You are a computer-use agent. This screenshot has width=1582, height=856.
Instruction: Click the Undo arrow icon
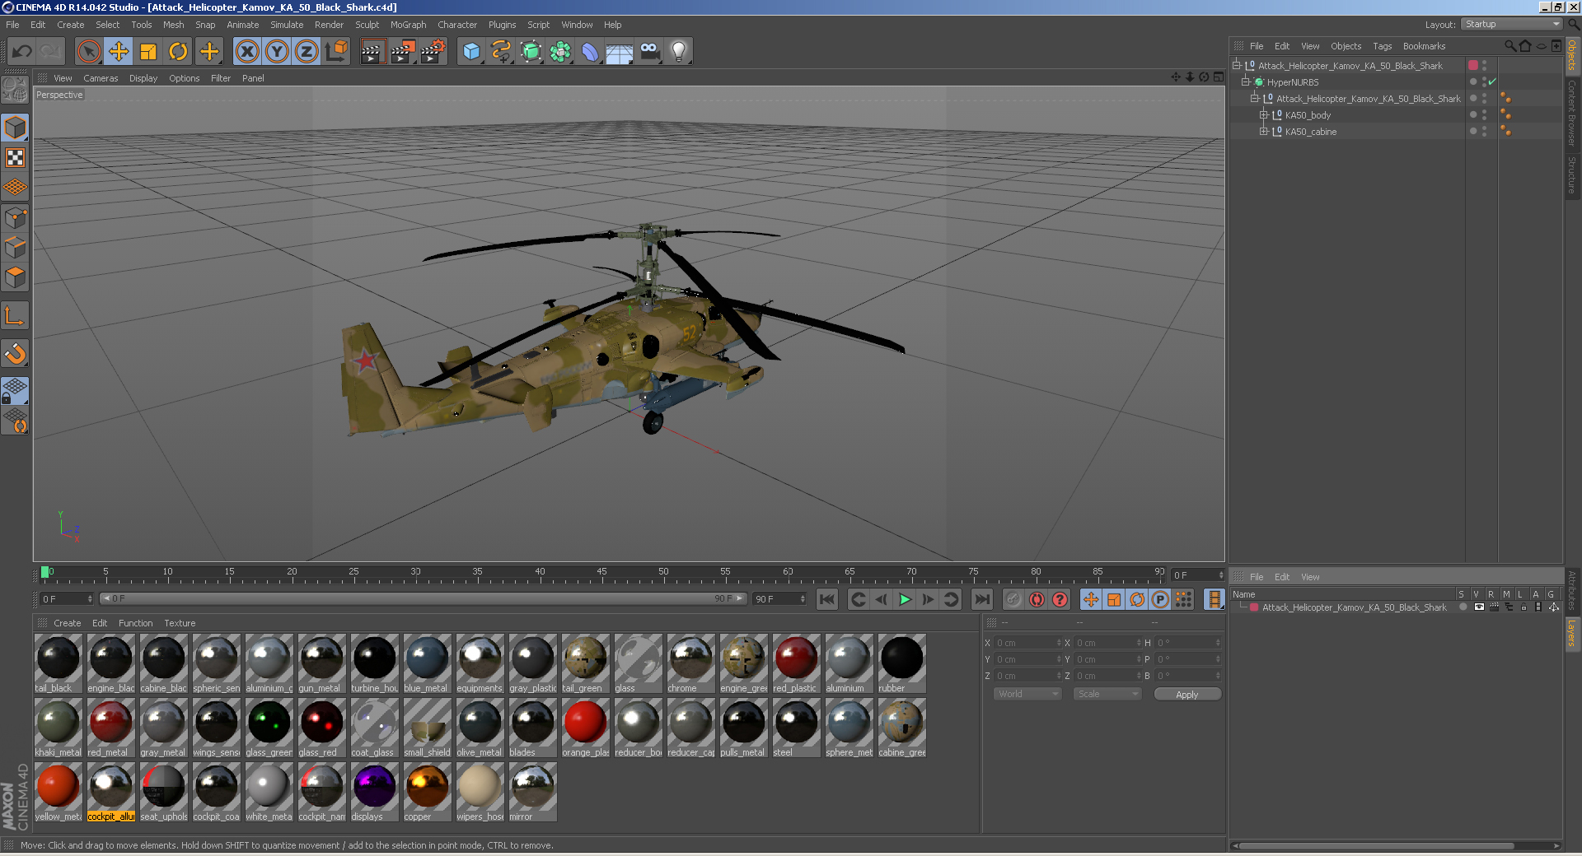(x=21, y=52)
